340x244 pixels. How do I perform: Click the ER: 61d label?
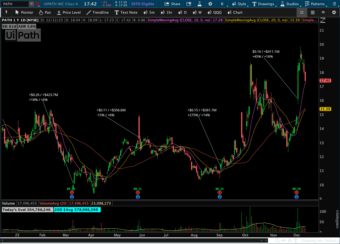(x=9, y=26)
